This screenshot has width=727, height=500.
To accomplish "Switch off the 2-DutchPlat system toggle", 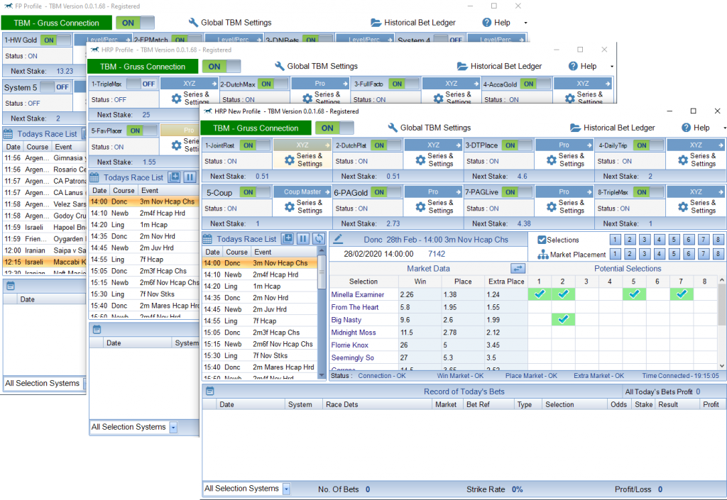I will point(386,145).
